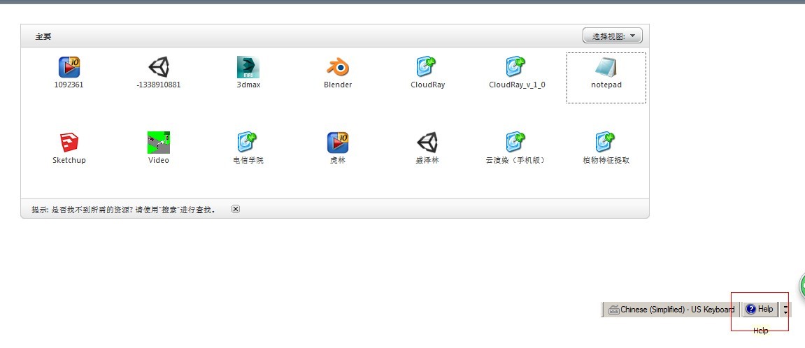
Task: Launch the 虎林 application
Action: coord(338,143)
